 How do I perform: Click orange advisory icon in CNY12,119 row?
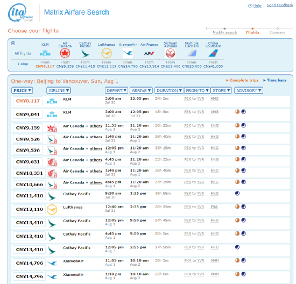click(x=237, y=207)
